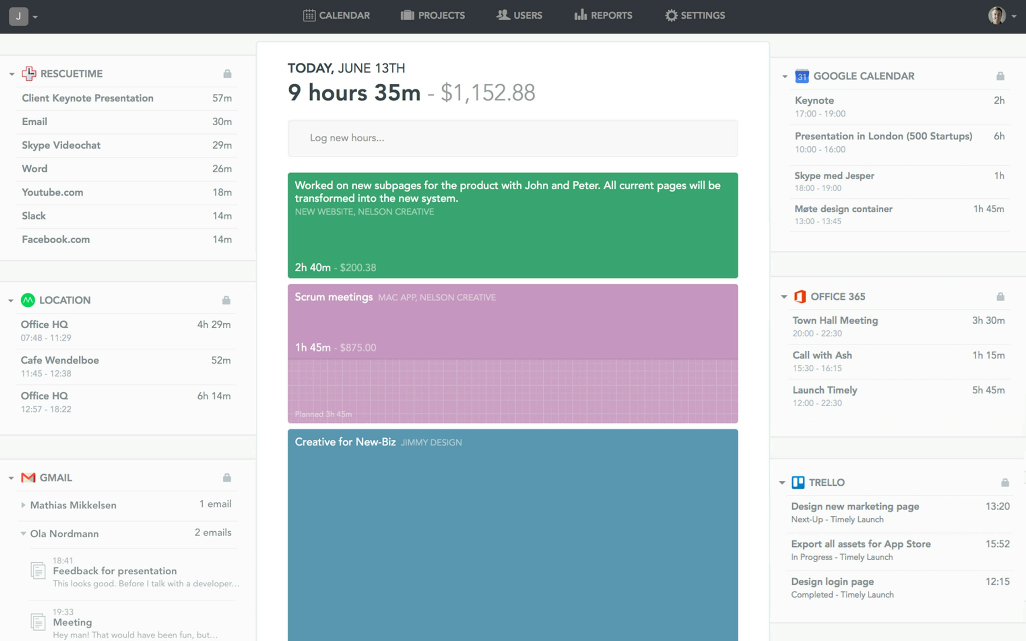Open Feedback for presentation email document icon
The height and width of the screenshot is (641, 1026).
38,570
